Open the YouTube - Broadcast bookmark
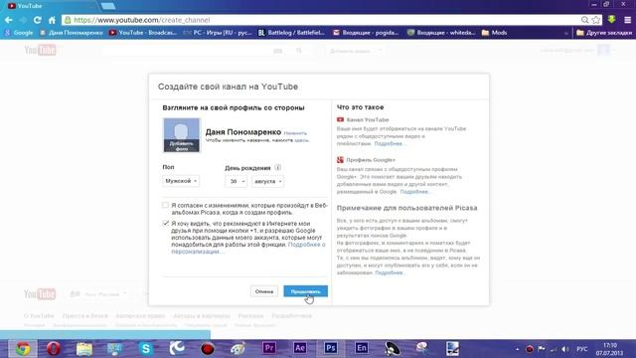Image resolution: width=636 pixels, height=358 pixels. (x=143, y=33)
